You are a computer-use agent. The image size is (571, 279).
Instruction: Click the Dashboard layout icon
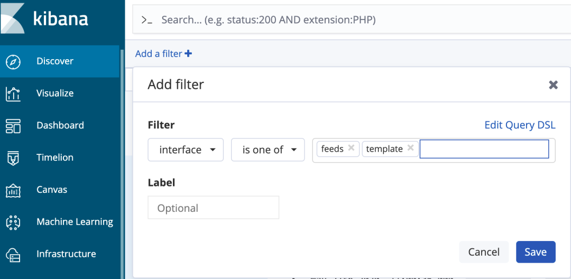tap(13, 125)
